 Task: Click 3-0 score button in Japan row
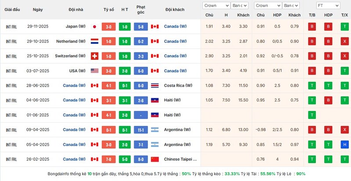pyautogui.click(x=109, y=26)
